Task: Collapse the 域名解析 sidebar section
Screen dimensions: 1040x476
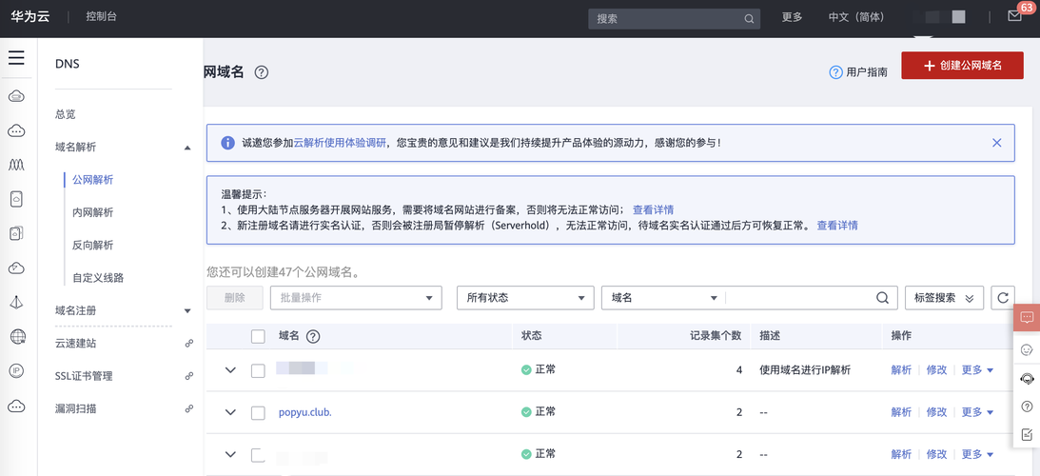Action: tap(187, 148)
